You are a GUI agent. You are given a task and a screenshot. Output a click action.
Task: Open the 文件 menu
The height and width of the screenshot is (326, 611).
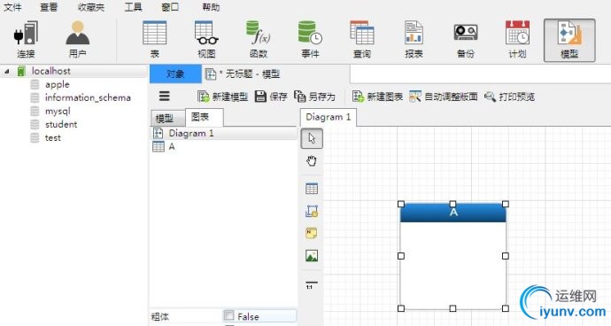(12, 7)
